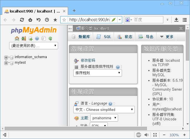Zoom in with the plus button

point(184,135)
